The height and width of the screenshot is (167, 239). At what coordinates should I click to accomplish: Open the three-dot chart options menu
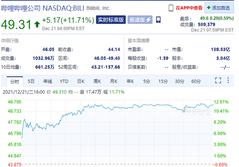pyautogui.click(x=228, y=80)
